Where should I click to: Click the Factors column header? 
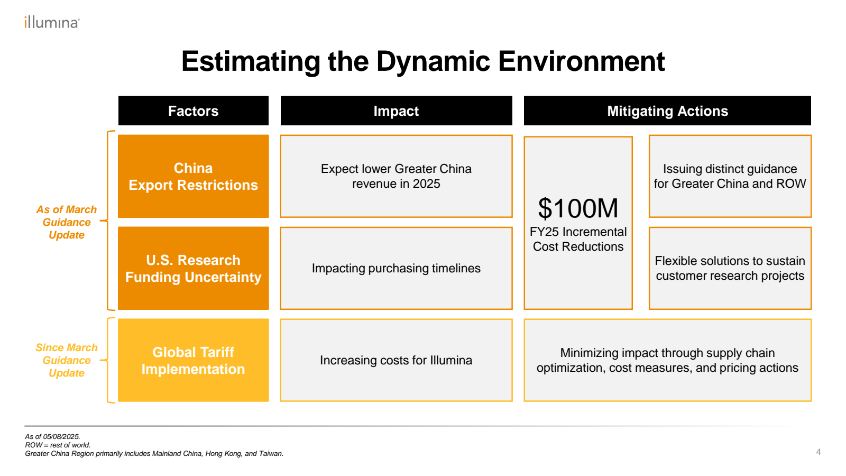click(193, 111)
